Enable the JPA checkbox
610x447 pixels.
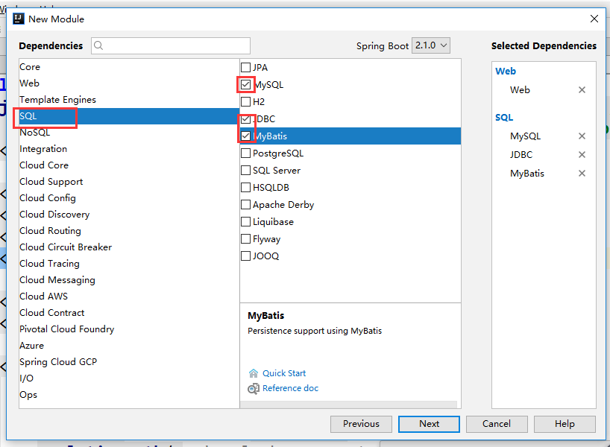[x=245, y=68]
